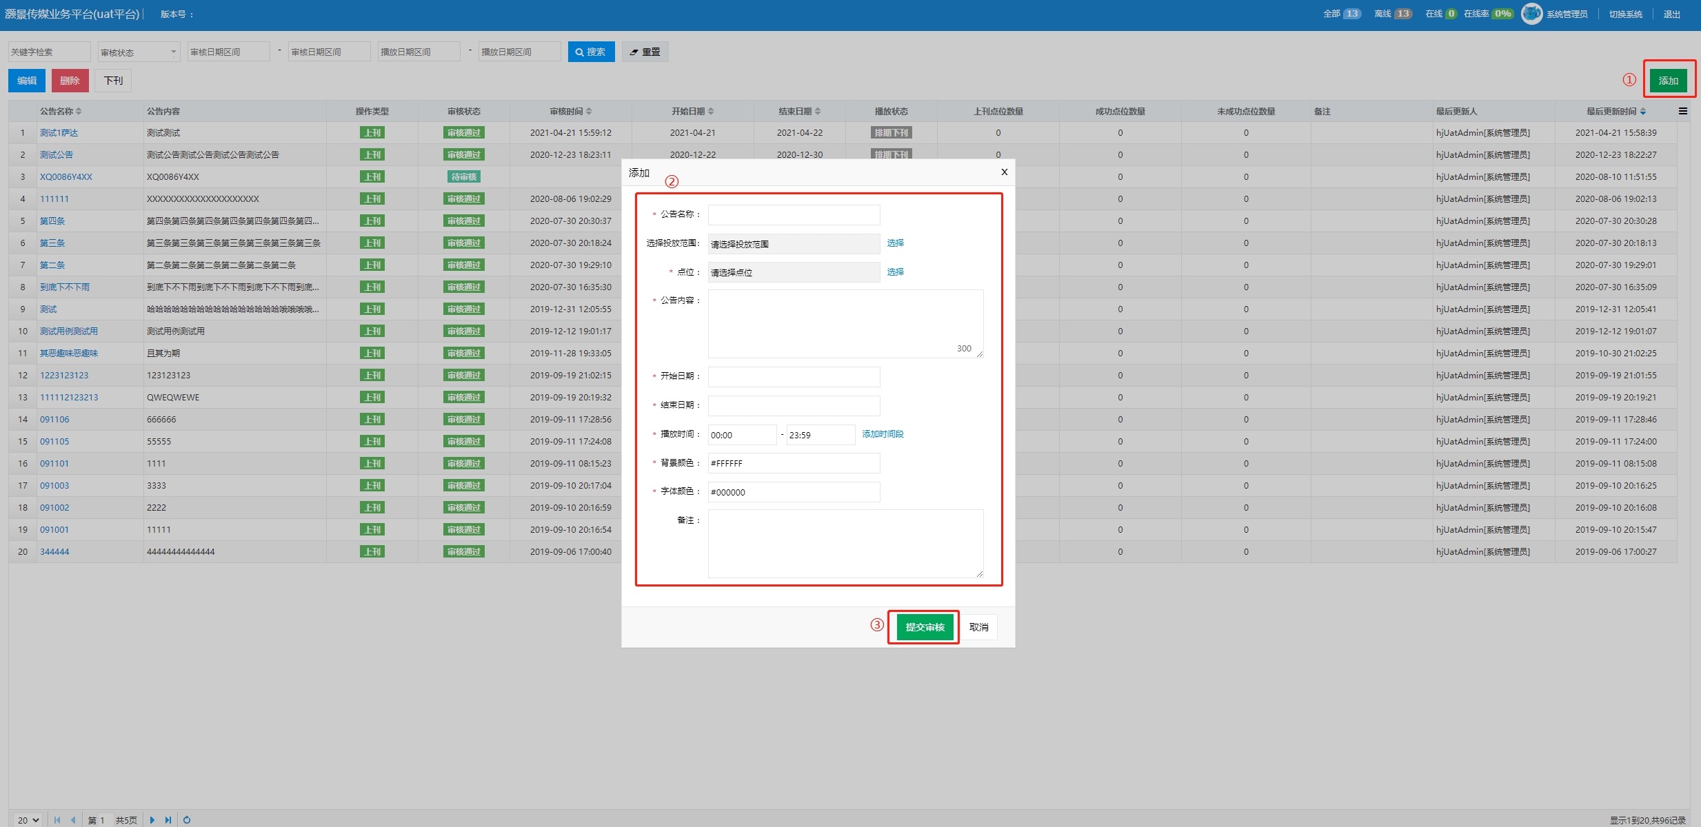Screen dimensions: 1701x827
Task: Expand the page size 20 dropdown
Action: point(28,820)
